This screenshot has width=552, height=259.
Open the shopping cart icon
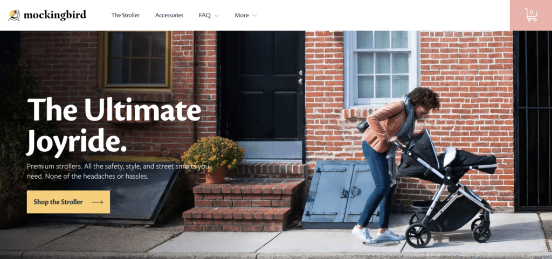coord(531,15)
